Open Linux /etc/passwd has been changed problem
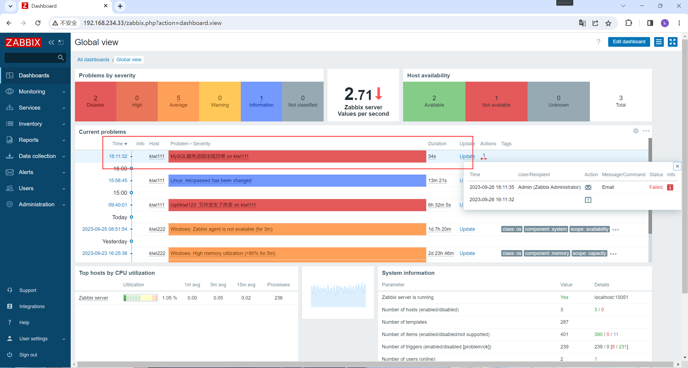688x368 pixels. tap(211, 181)
